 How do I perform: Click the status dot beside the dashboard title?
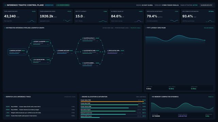(x=5, y=5)
